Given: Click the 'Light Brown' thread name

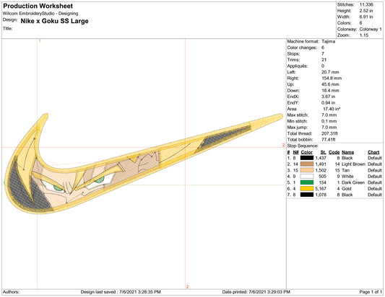Looking at the screenshot, I should coord(353,164).
